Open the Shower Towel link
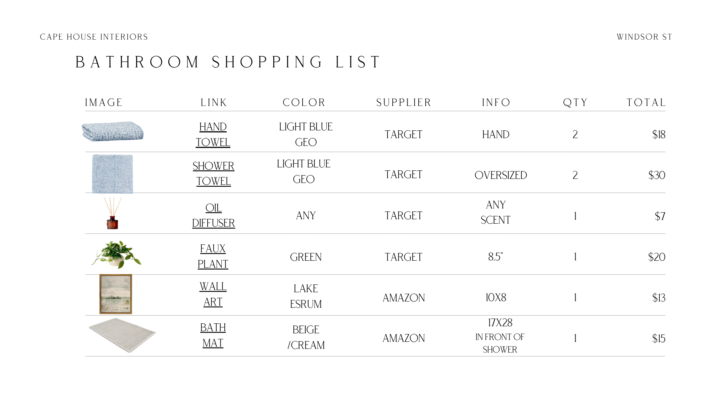Viewport: 712px width, 400px height. coord(214,173)
